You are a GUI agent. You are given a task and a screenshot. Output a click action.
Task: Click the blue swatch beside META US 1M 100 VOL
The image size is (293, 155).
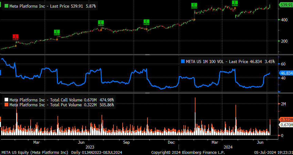coord(183,62)
